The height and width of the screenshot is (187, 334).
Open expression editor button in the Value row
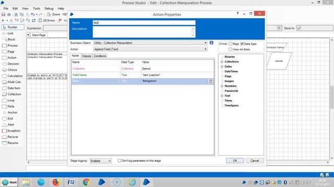pyautogui.click(x=211, y=82)
